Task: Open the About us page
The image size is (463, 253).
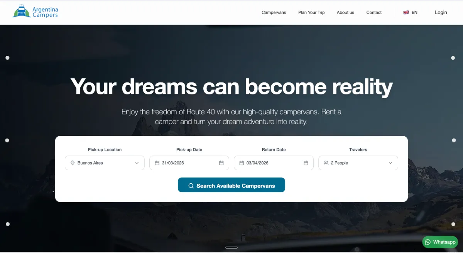Action: point(345,12)
